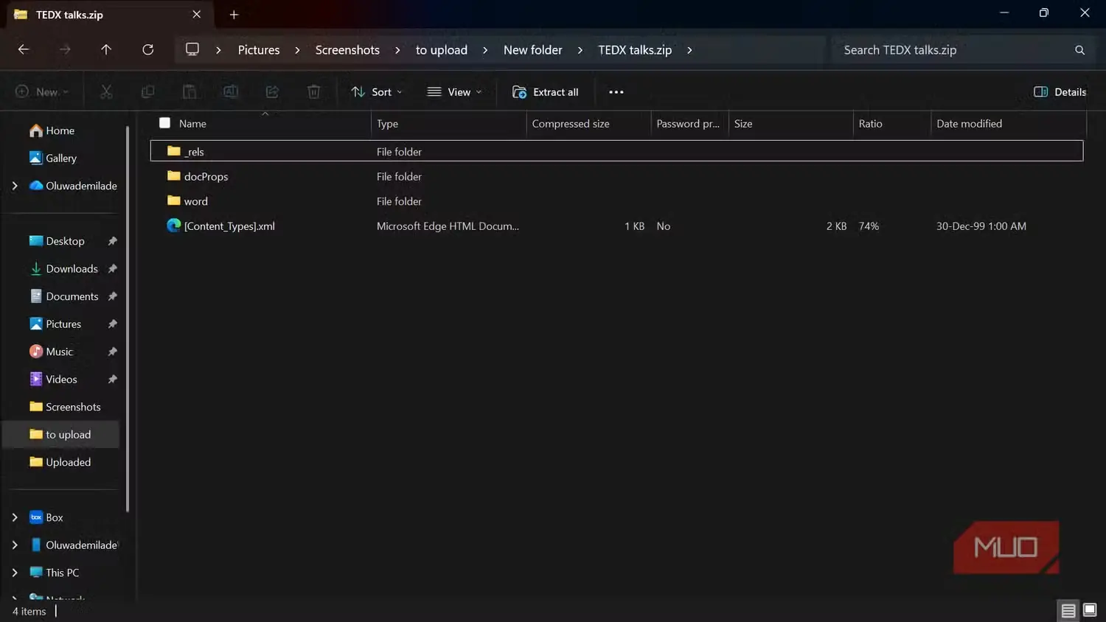Go back using the Back arrow
The width and height of the screenshot is (1106, 622).
(x=24, y=49)
